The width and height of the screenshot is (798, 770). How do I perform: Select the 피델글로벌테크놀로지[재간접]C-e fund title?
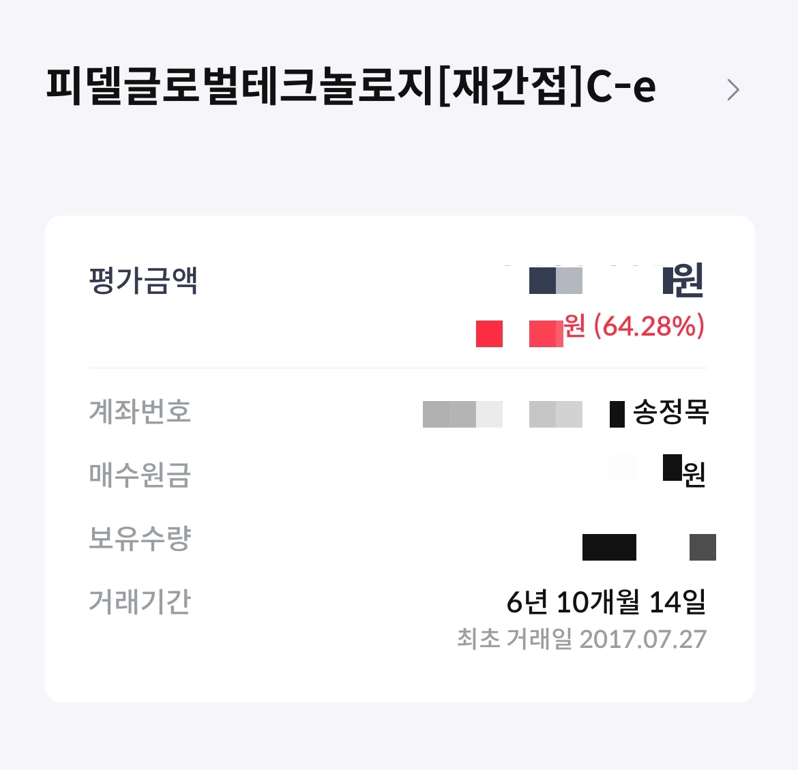[348, 85]
